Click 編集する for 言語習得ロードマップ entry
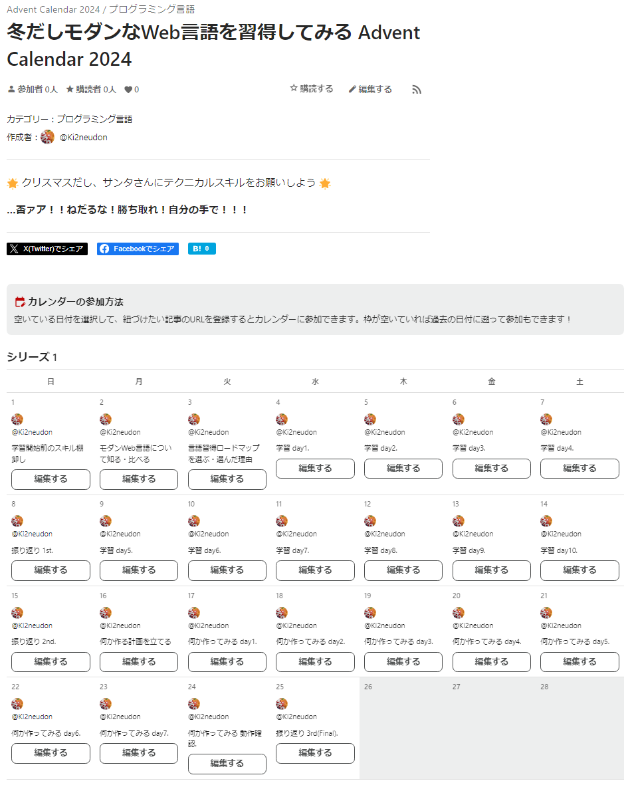Viewport: 630px width, 785px height. (x=227, y=479)
